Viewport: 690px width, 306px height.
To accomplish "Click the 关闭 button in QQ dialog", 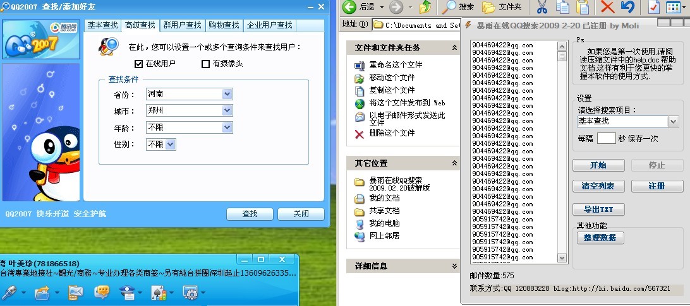I will [301, 214].
